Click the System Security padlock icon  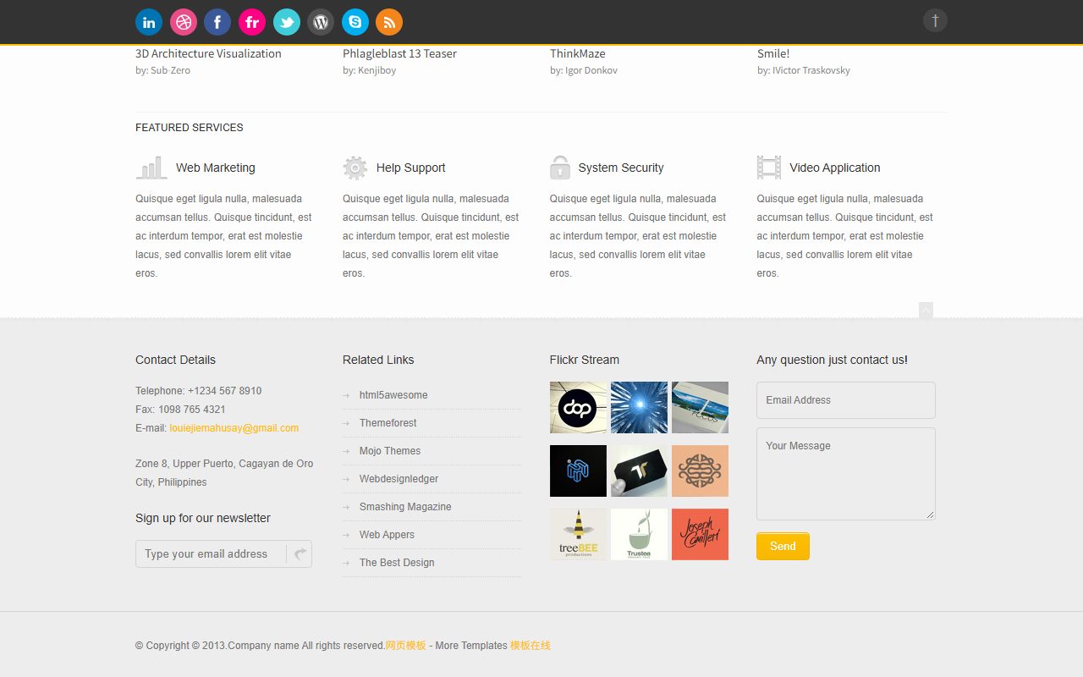[x=560, y=168]
